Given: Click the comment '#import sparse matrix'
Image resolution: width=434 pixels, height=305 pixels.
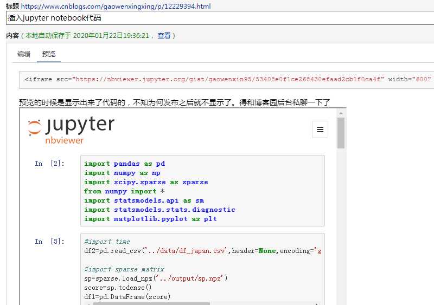Looking at the screenshot, I should pyautogui.click(x=124, y=269).
